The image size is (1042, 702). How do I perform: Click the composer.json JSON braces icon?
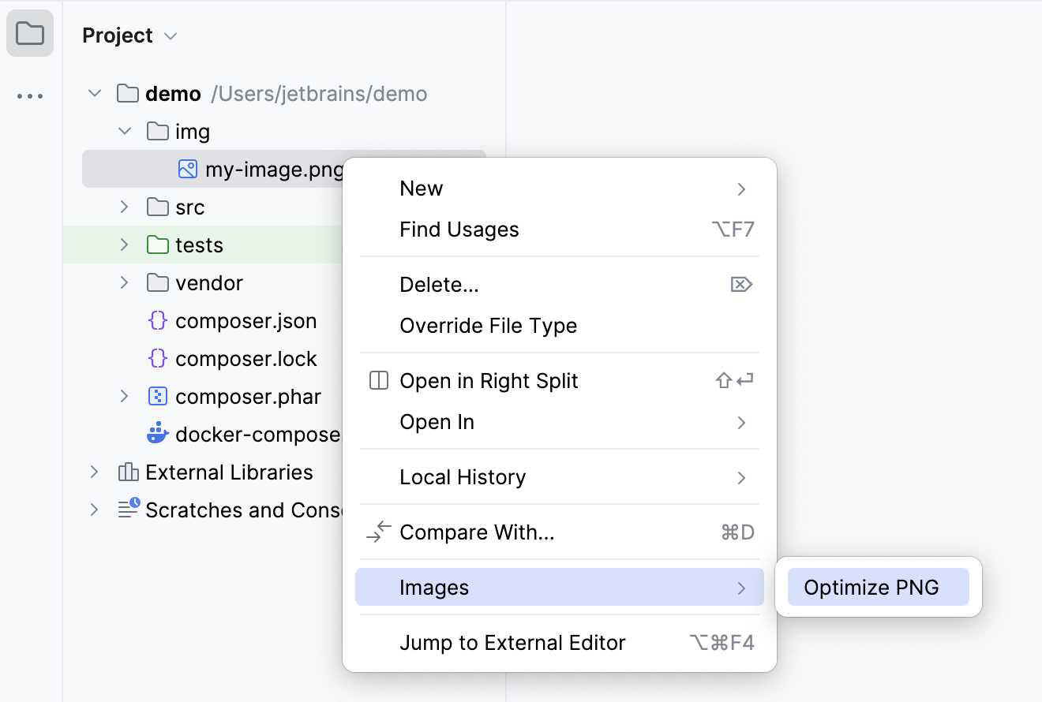point(157,320)
